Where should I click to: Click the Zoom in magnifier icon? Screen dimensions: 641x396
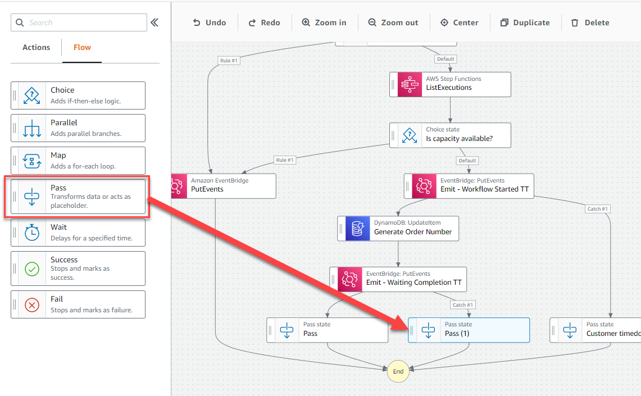(306, 22)
